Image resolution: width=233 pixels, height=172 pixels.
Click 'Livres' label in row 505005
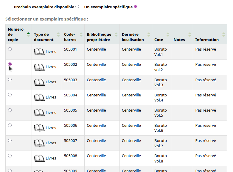click(x=51, y=113)
